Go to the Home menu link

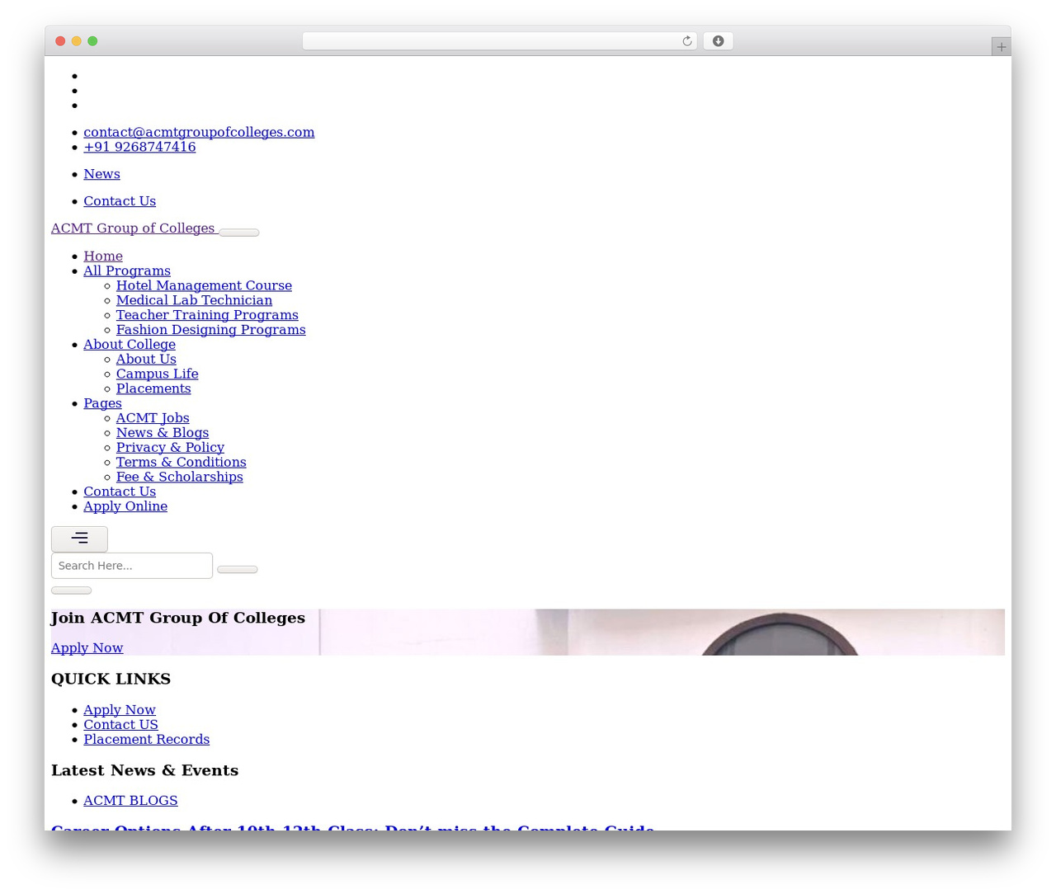103,256
